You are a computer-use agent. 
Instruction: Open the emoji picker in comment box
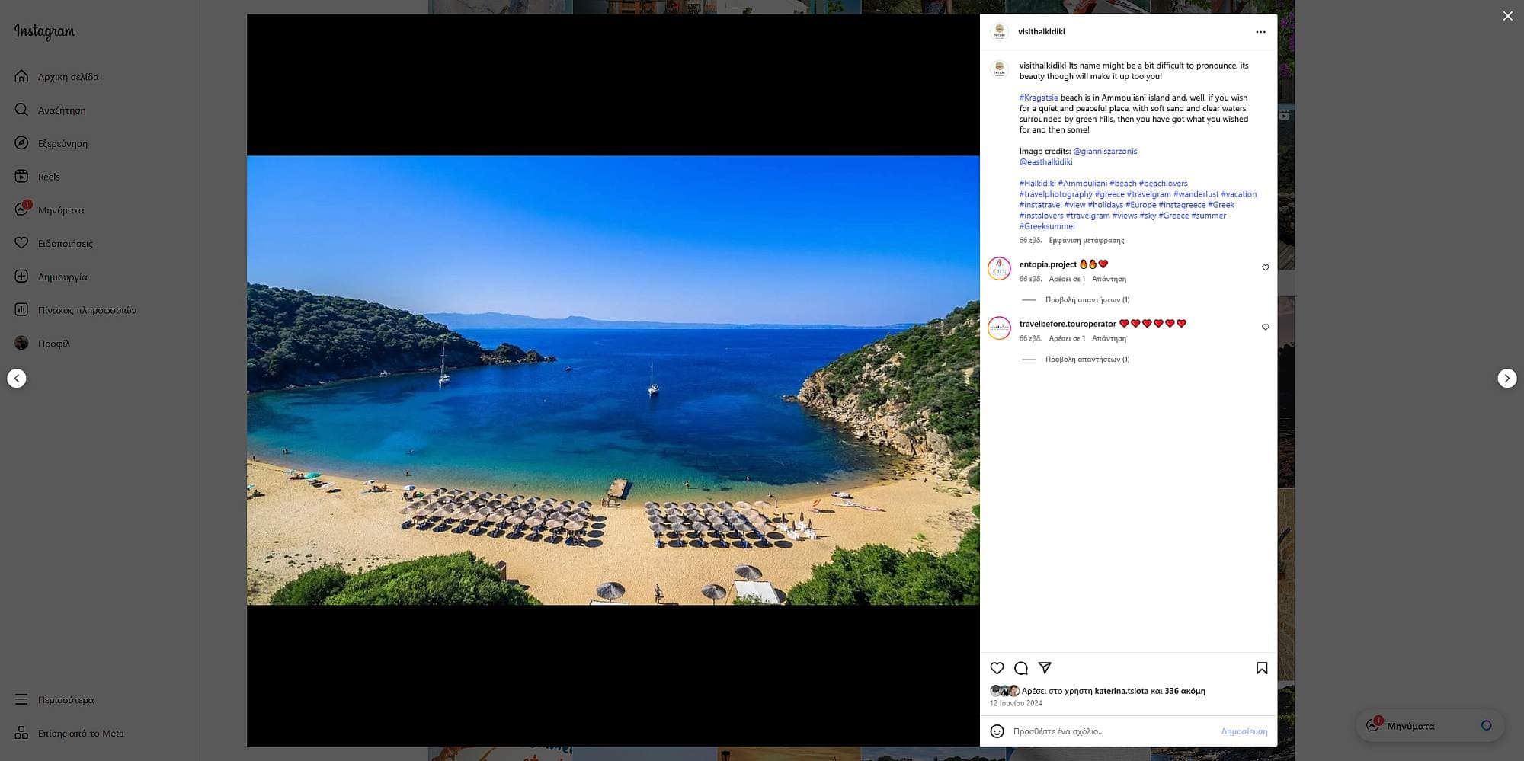pyautogui.click(x=997, y=731)
